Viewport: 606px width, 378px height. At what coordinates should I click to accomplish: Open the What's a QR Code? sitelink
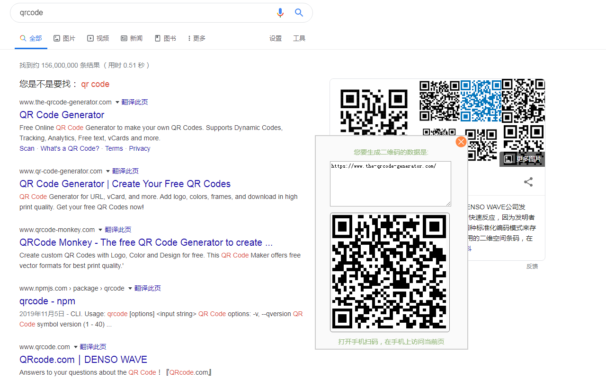pos(70,148)
